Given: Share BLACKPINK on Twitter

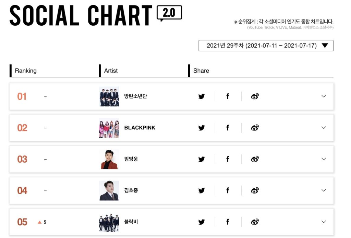Looking at the screenshot, I should click(x=202, y=128).
